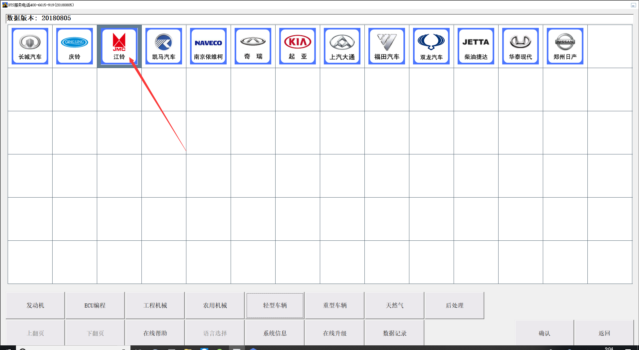
Task: Select the 奇瑞 Chery brand icon
Action: [x=253, y=46]
